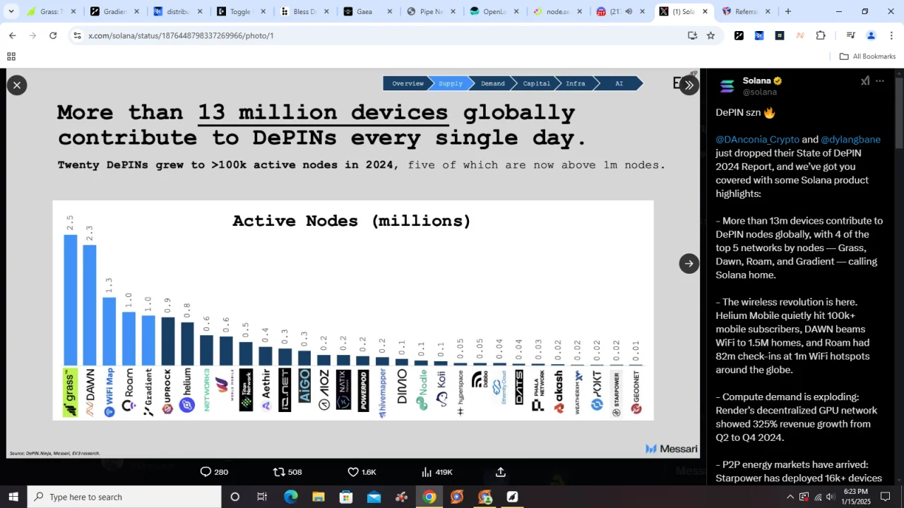Open All Bookmarks folder
Screen dimensions: 904x508
[867, 56]
